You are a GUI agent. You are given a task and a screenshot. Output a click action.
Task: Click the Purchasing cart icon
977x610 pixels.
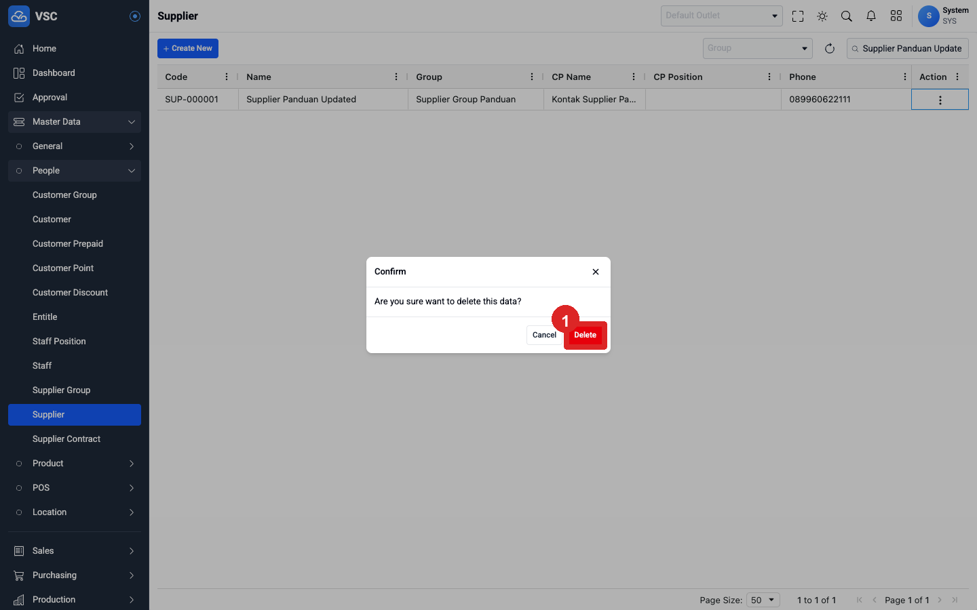(19, 575)
